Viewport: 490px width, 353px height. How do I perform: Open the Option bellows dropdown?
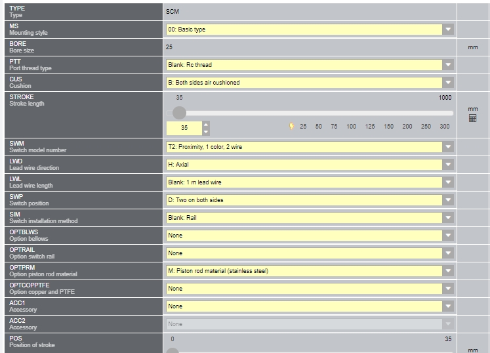click(x=310, y=236)
